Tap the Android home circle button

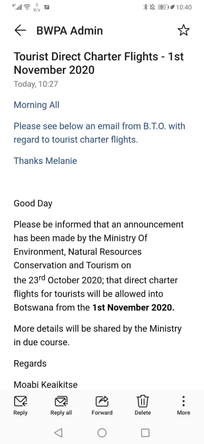(x=102, y=432)
